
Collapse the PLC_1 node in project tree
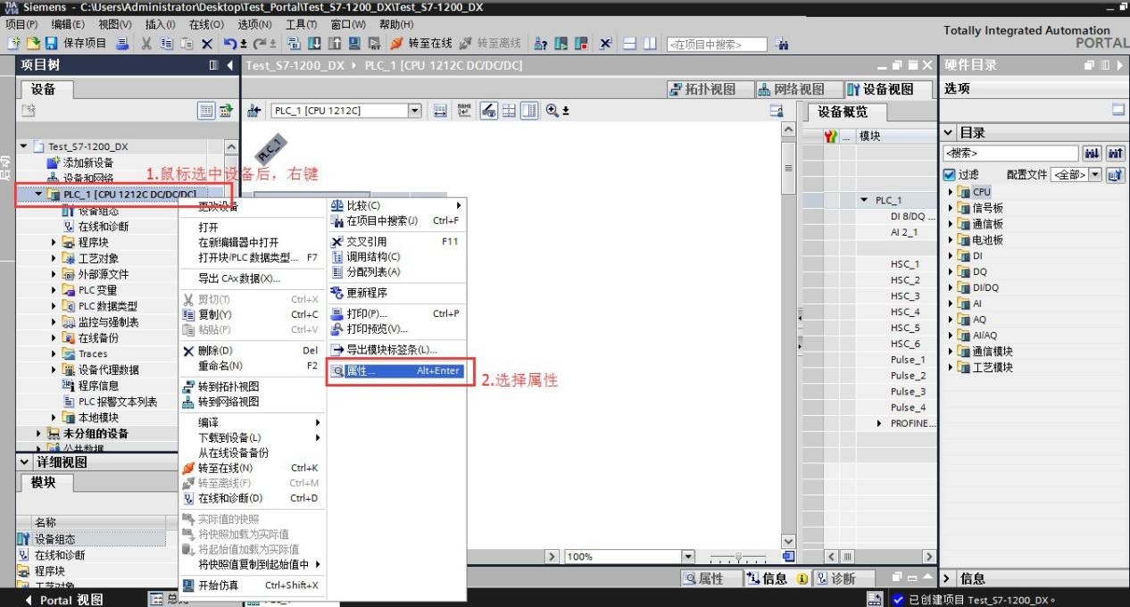coord(38,194)
